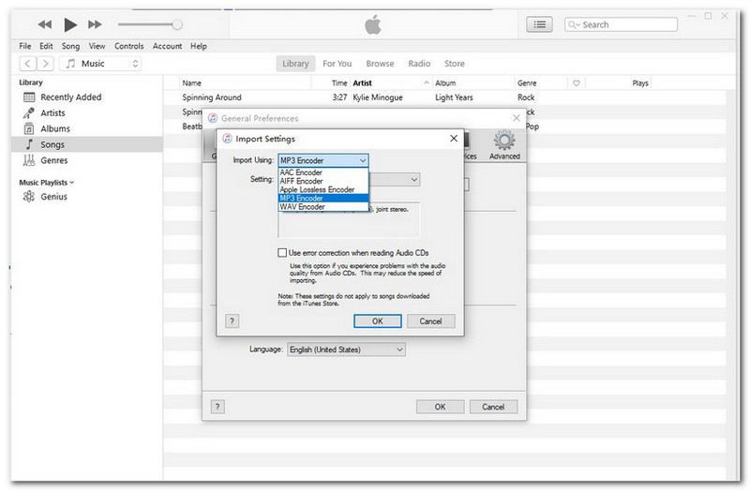
Task: Close the General Preferences dialog
Action: click(x=517, y=118)
